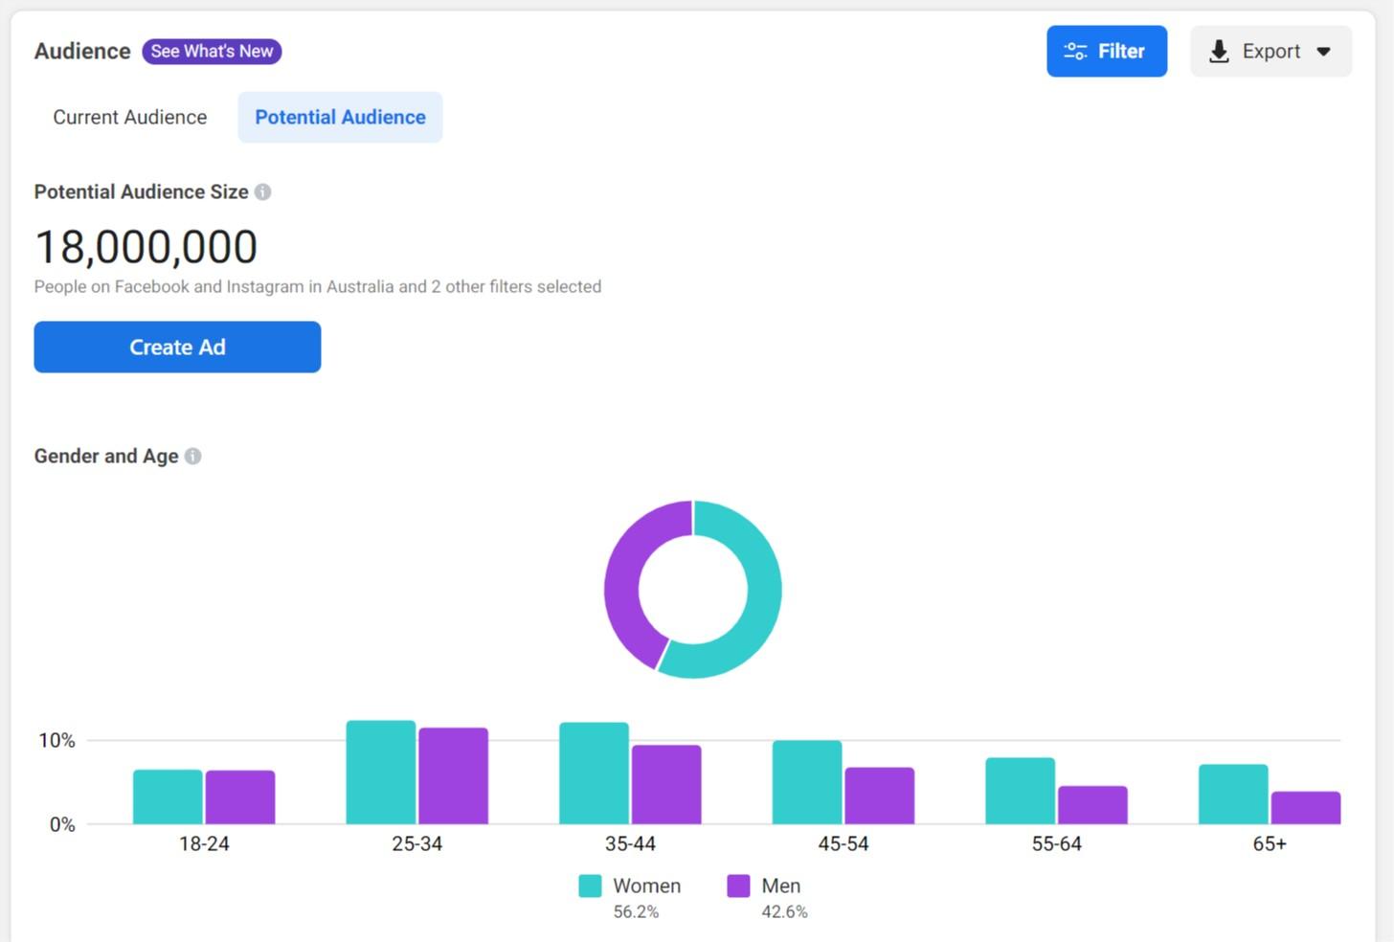The width and height of the screenshot is (1394, 942).
Task: Switch to the Current Audience tab
Action: pos(129,117)
